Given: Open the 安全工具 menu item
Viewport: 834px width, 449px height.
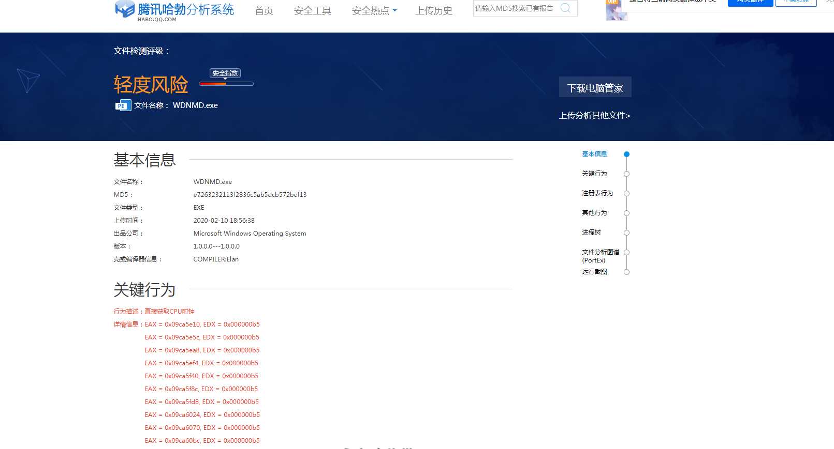Looking at the screenshot, I should pyautogui.click(x=313, y=11).
